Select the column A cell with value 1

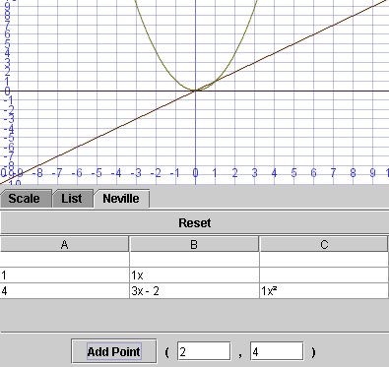point(64,275)
